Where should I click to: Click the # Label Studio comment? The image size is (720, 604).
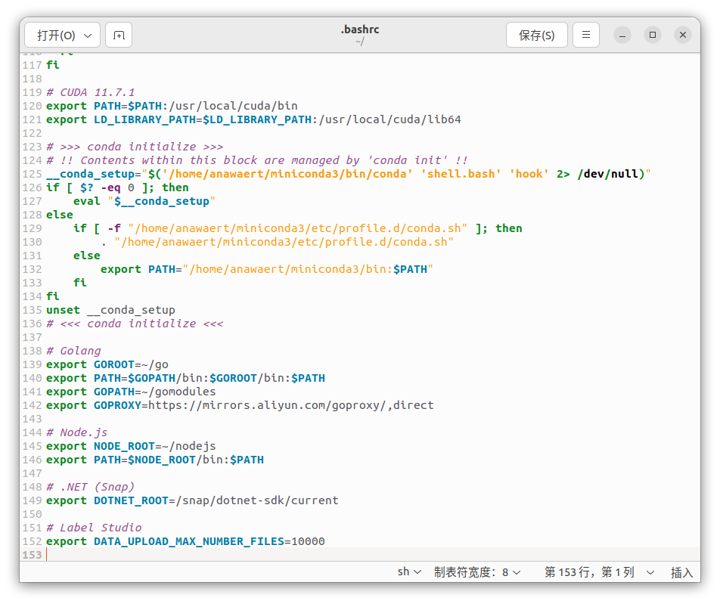point(94,528)
